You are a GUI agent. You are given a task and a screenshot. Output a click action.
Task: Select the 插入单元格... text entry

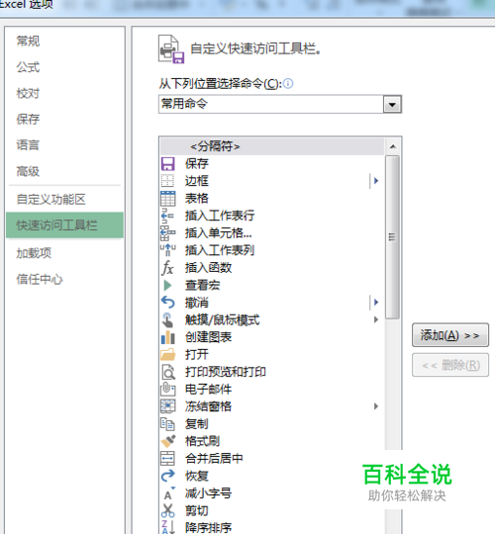coord(219,233)
